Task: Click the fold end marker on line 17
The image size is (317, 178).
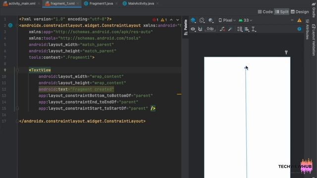Action: pyautogui.click(x=17, y=121)
